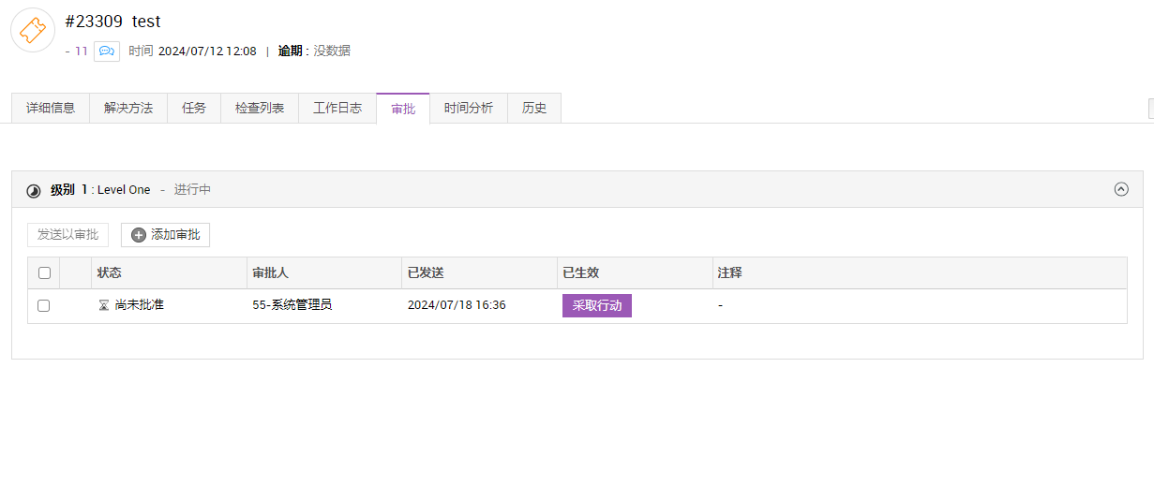Screen dimensions: 1154x500
Task: Click the hourglass pending icon beside 尚未批准
Action: (104, 305)
